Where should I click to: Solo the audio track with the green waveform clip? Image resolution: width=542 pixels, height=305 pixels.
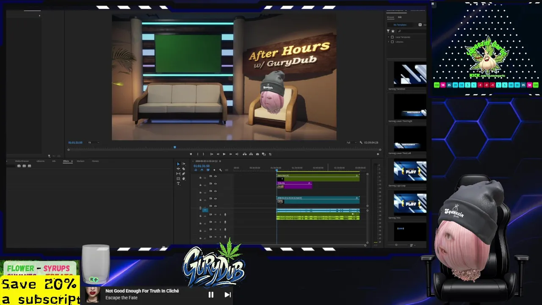pos(220,214)
